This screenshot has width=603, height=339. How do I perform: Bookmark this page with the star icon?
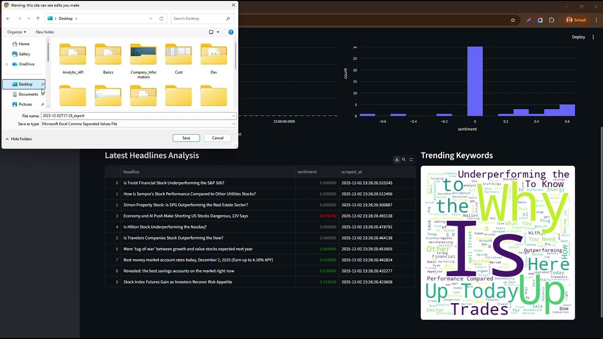(x=513, y=20)
